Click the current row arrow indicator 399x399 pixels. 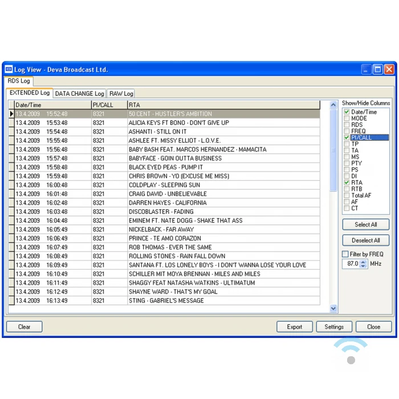coord(11,114)
